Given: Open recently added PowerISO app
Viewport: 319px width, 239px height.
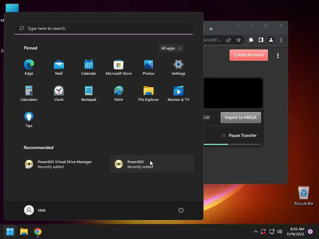Looking at the screenshot, I should coord(152,164).
